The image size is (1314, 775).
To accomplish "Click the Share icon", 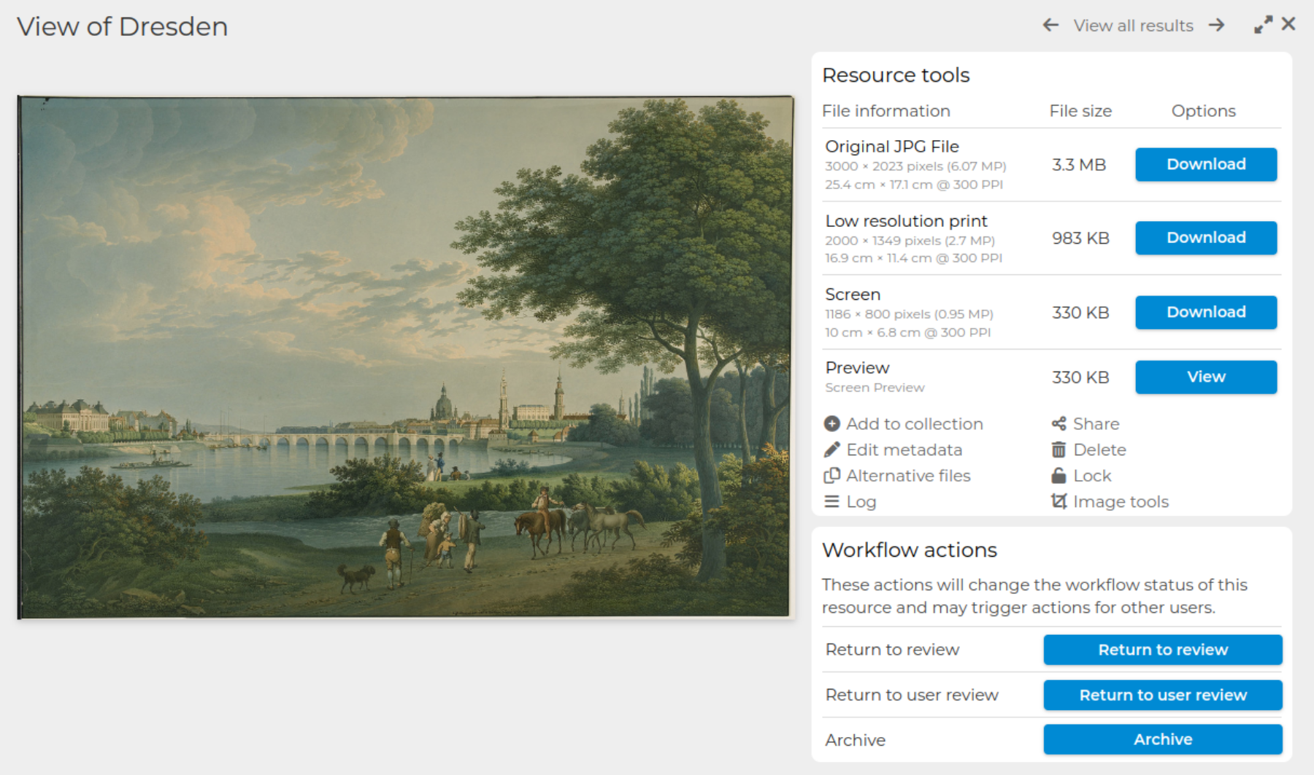I will pyautogui.click(x=1058, y=424).
